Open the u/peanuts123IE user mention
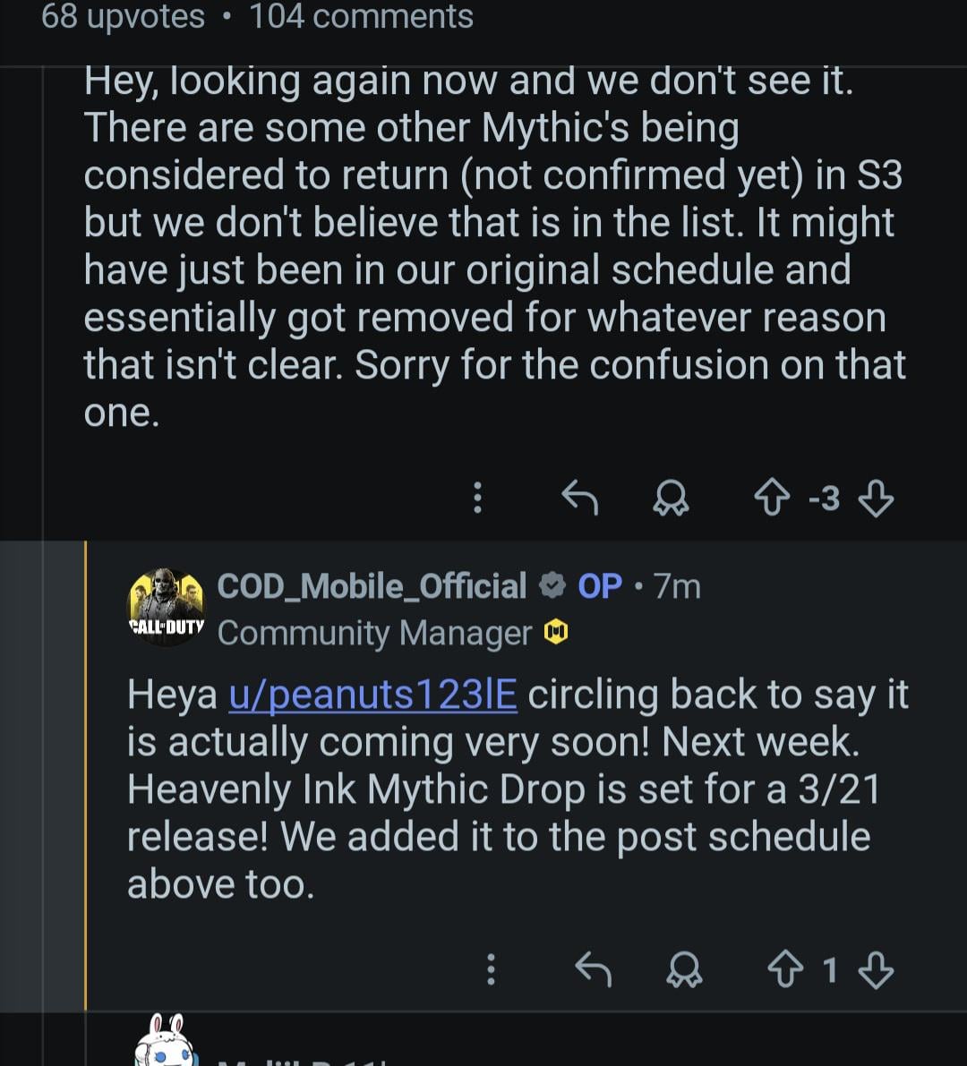967x1066 pixels. [372, 695]
